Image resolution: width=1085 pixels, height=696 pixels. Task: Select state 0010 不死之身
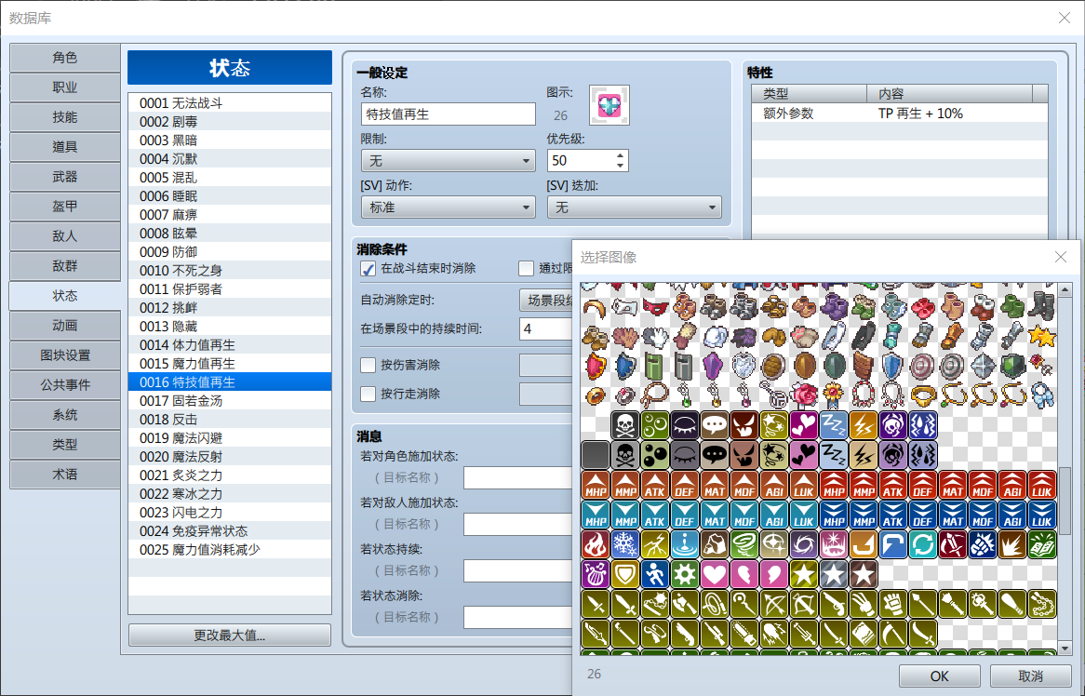click(x=230, y=271)
